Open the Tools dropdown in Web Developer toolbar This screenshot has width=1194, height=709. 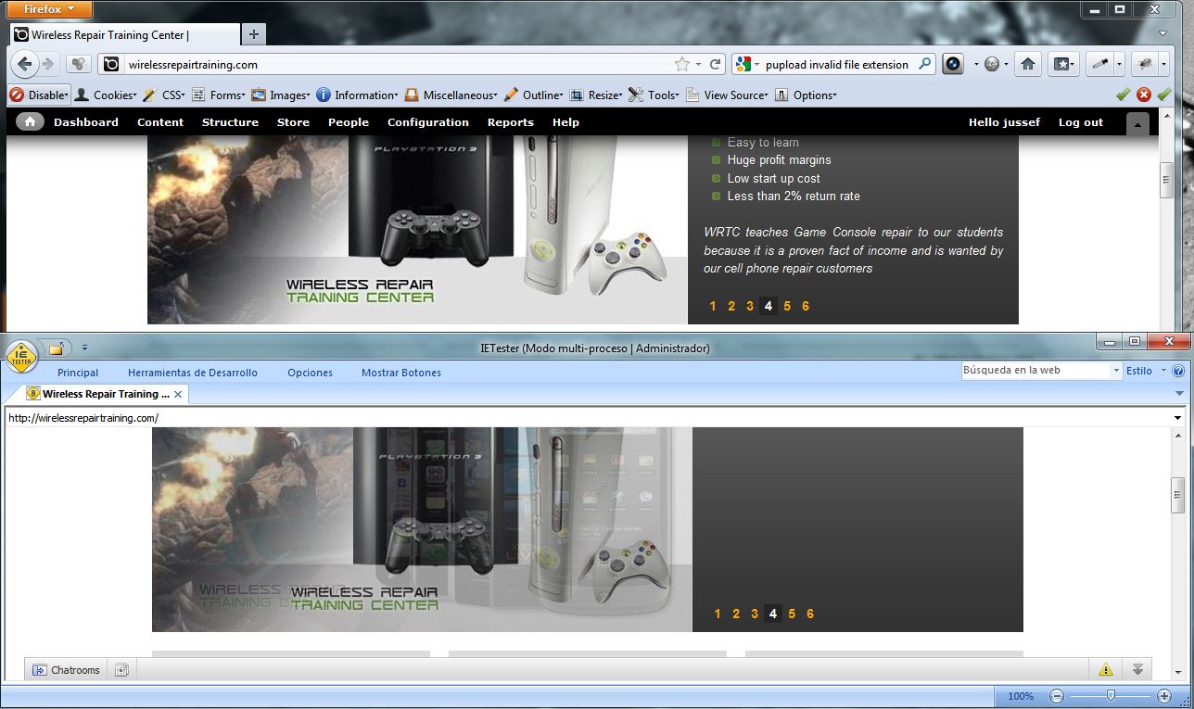pyautogui.click(x=654, y=95)
